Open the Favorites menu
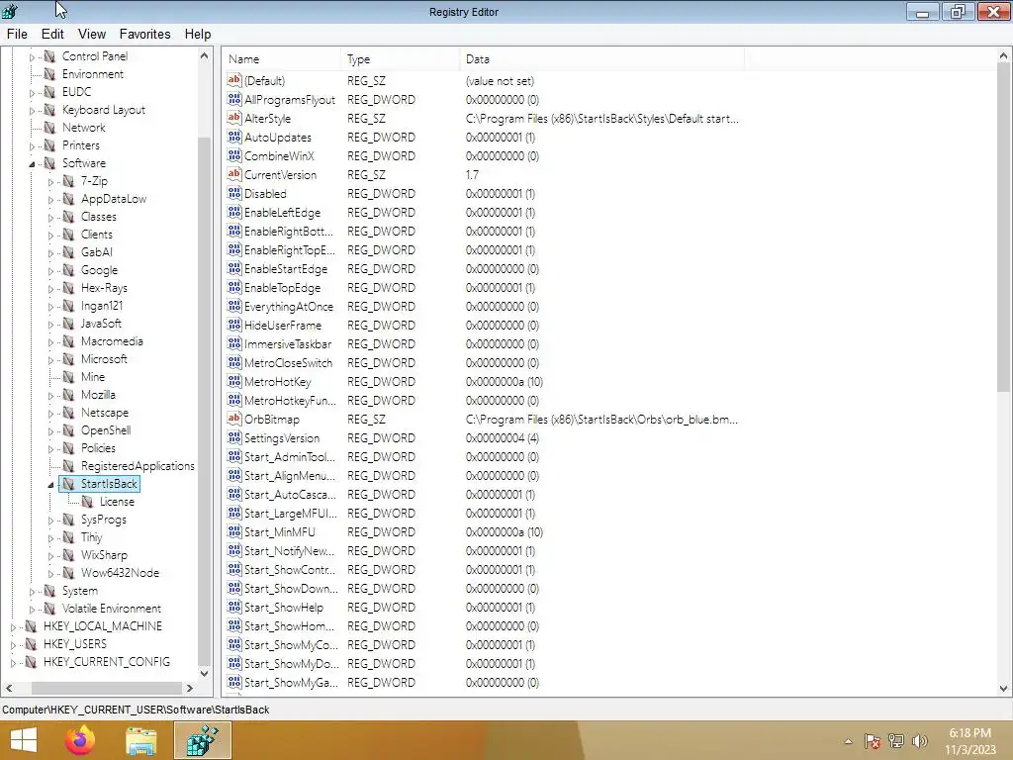 tap(144, 35)
